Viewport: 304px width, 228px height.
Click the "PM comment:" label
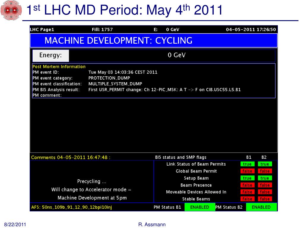pos(47,95)
